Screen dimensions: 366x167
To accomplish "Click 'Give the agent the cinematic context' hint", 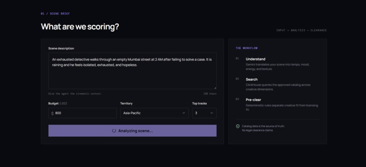I will coord(75,94).
